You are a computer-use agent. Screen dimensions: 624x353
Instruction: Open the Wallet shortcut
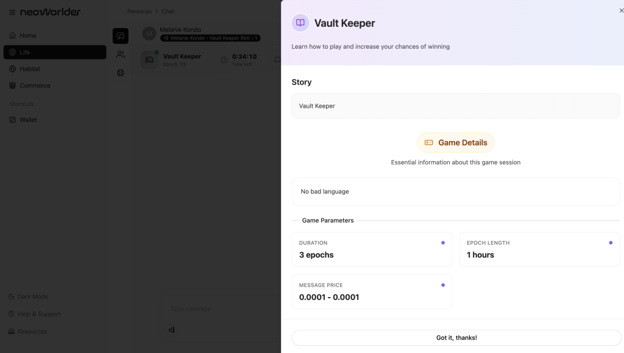click(28, 120)
